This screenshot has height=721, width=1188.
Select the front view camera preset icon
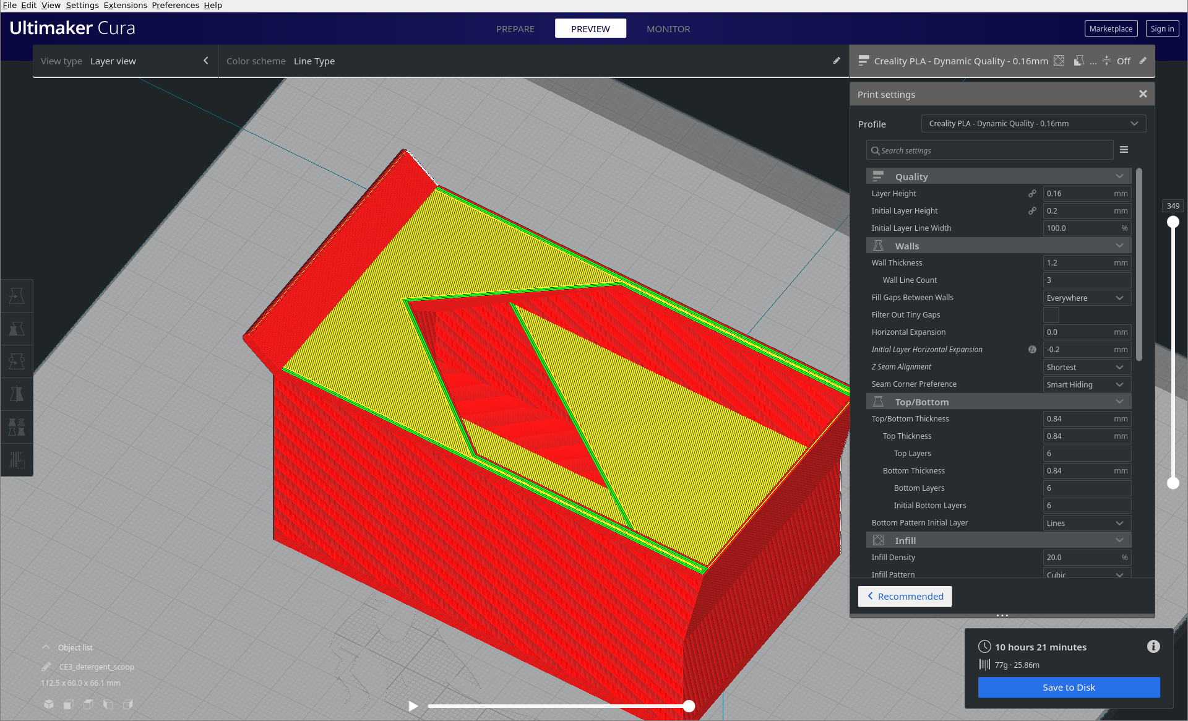(x=68, y=704)
